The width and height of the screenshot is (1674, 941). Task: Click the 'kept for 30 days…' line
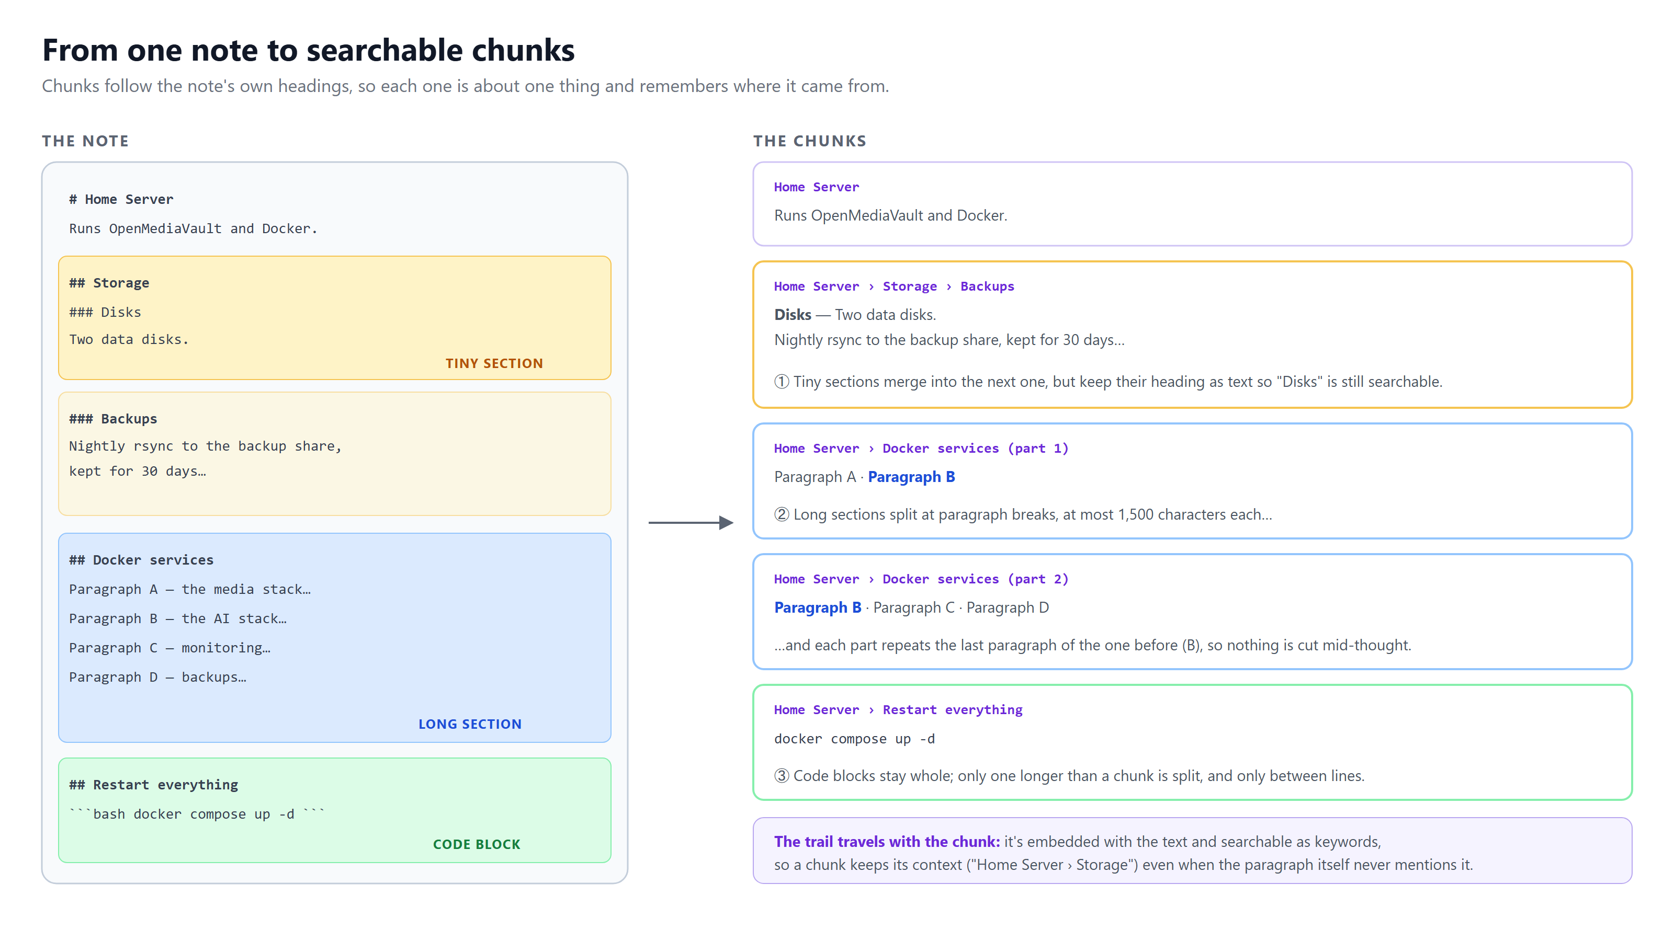[137, 471]
